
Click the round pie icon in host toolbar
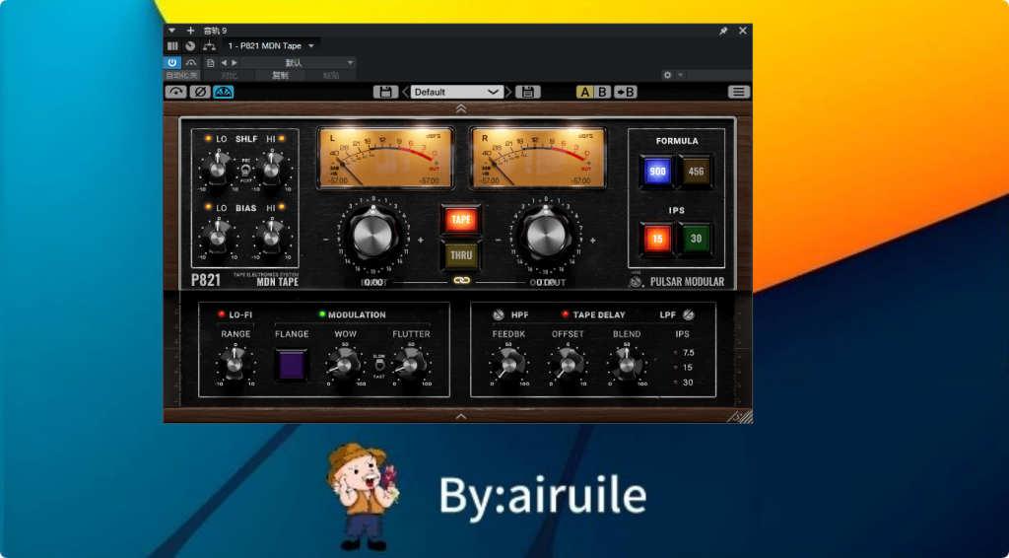tap(190, 46)
